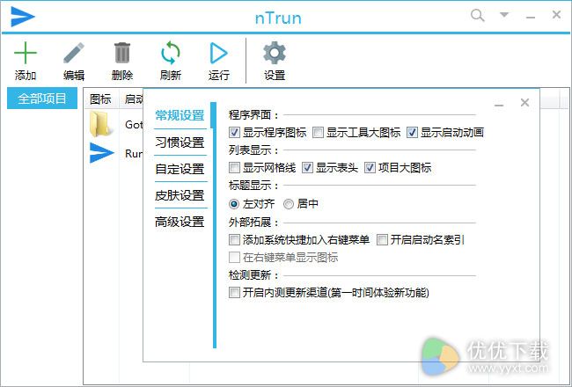The height and width of the screenshot is (387, 572).
Task: Open 设置 via the gear icon
Action: (x=275, y=53)
